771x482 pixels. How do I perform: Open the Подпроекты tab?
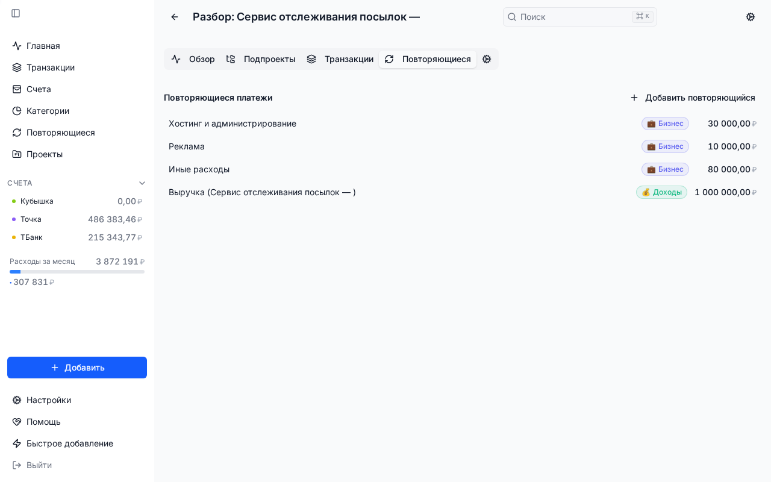[x=269, y=59]
